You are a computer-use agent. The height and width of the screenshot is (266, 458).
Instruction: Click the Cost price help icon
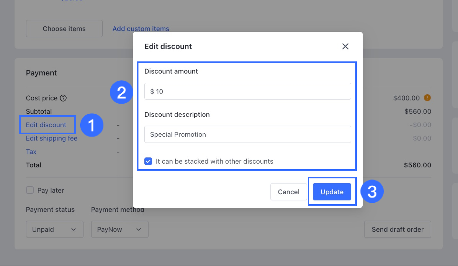point(63,98)
